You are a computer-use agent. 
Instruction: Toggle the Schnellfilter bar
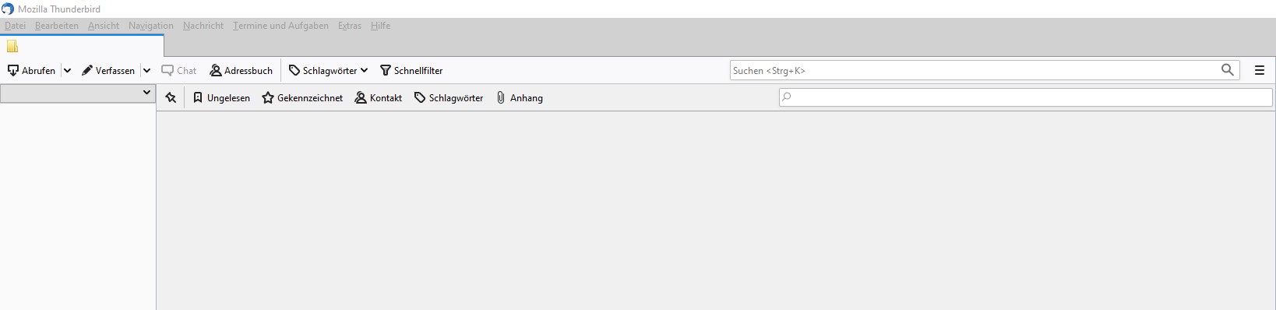click(411, 70)
